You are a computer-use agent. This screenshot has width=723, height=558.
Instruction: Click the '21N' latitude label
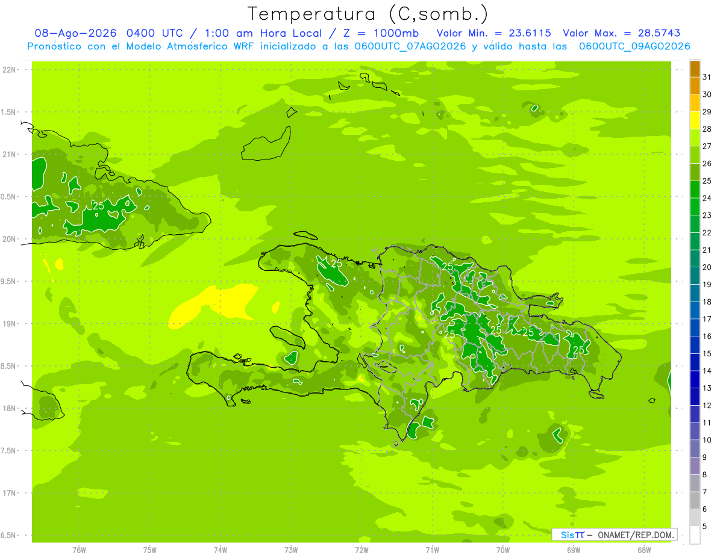coord(9,155)
